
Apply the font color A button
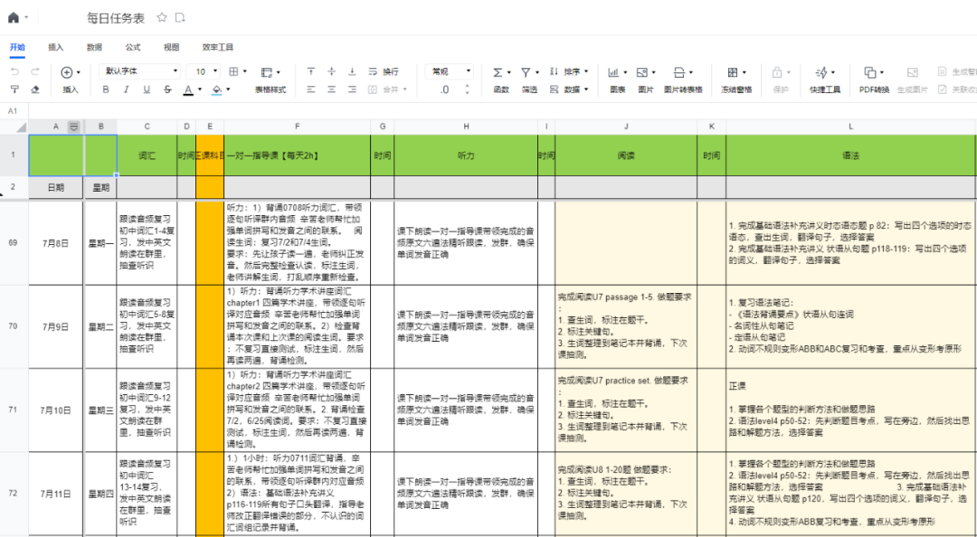[188, 89]
